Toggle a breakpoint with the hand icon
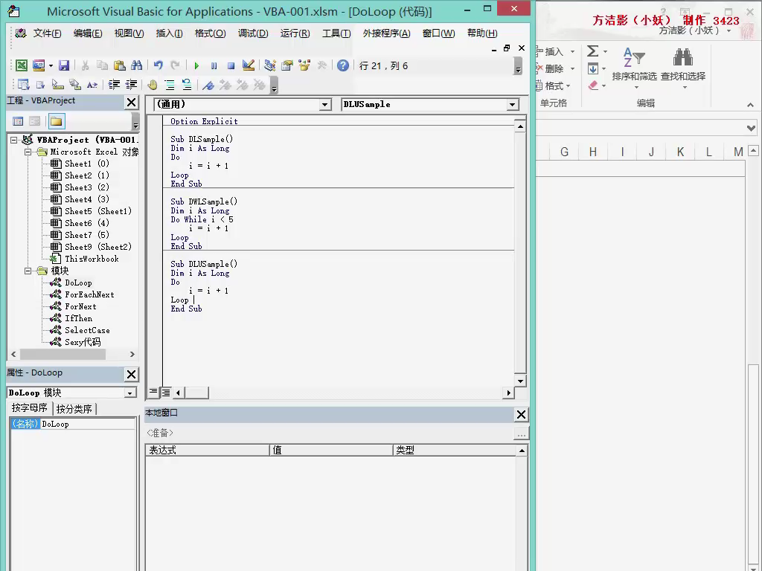The height and width of the screenshot is (571, 762). point(152,85)
